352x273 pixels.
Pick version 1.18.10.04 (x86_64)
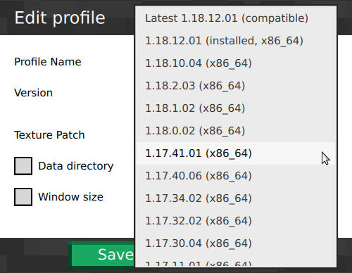(x=236, y=63)
